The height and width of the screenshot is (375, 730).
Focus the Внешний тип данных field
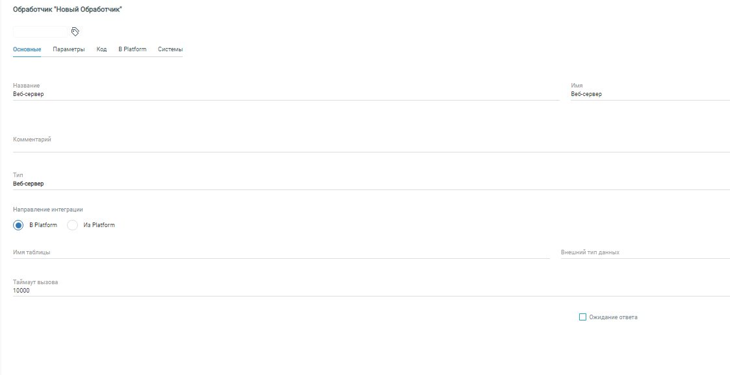point(644,252)
